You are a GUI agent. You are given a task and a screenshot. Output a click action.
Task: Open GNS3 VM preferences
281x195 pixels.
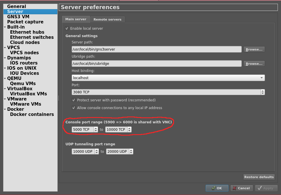pos(18,17)
